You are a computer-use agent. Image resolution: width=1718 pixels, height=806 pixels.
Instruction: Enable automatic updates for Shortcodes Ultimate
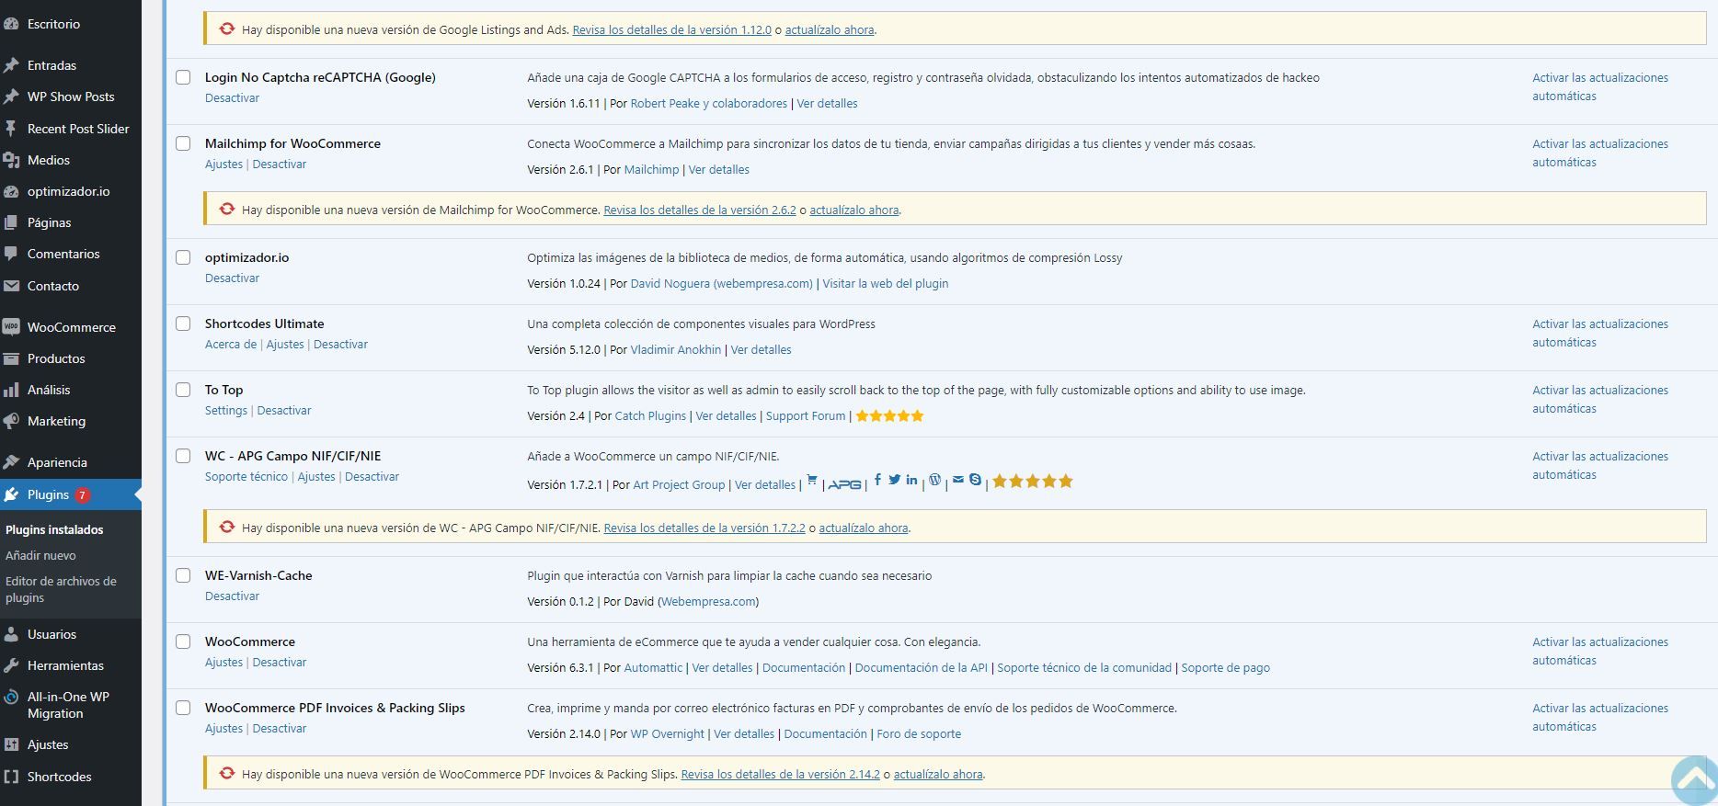pos(1600,333)
